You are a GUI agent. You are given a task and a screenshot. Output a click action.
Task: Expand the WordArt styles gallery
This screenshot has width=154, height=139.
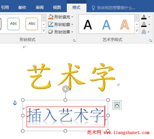pos(137,31)
